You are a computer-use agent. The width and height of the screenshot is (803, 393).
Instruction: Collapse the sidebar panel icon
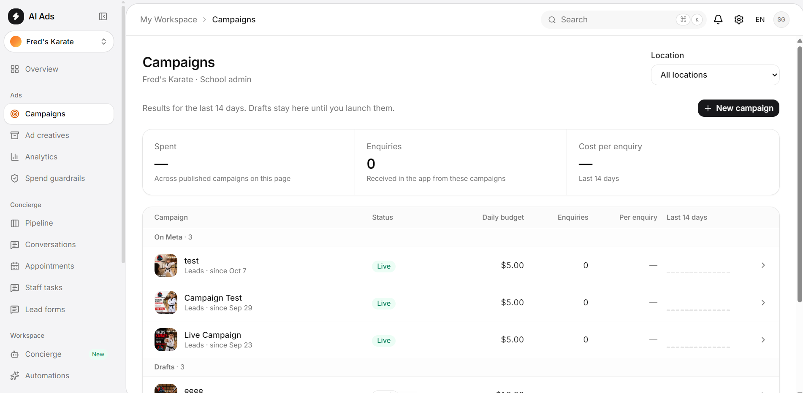click(x=103, y=16)
